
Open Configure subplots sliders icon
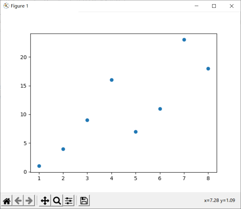point(69,201)
